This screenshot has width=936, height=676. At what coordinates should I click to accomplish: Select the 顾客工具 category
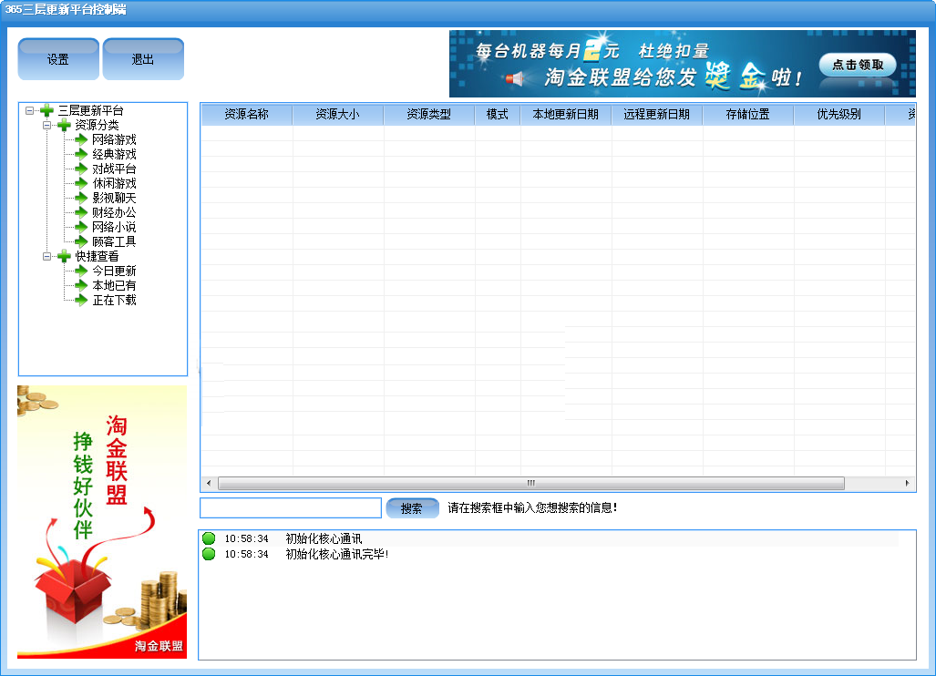(x=114, y=241)
